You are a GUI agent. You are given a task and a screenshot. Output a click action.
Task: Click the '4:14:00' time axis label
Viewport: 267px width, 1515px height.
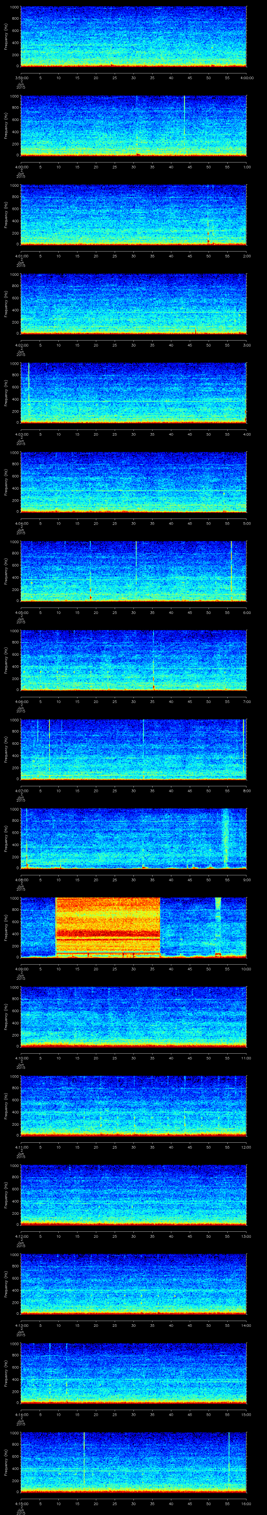click(21, 1414)
